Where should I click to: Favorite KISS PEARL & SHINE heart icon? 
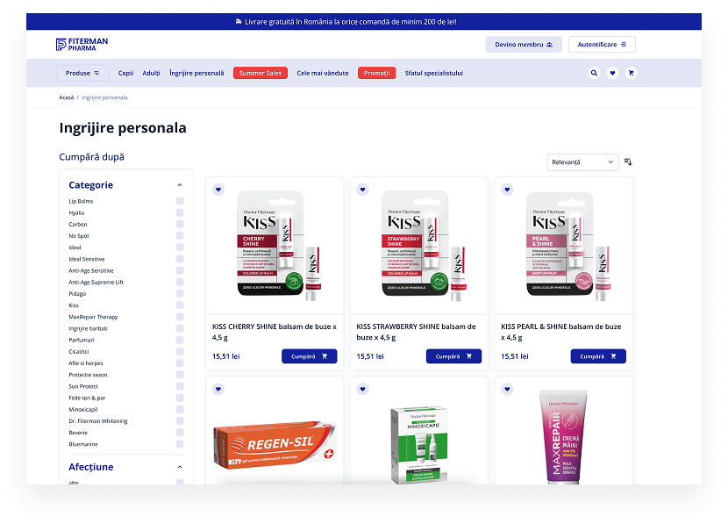coord(507,190)
